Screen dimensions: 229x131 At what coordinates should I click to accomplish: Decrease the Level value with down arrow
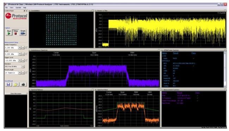[20, 54]
